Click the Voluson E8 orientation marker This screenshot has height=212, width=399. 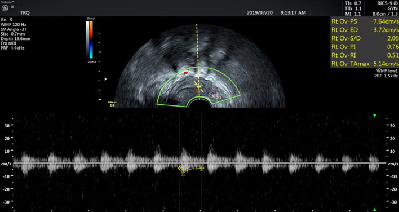tap(112, 103)
